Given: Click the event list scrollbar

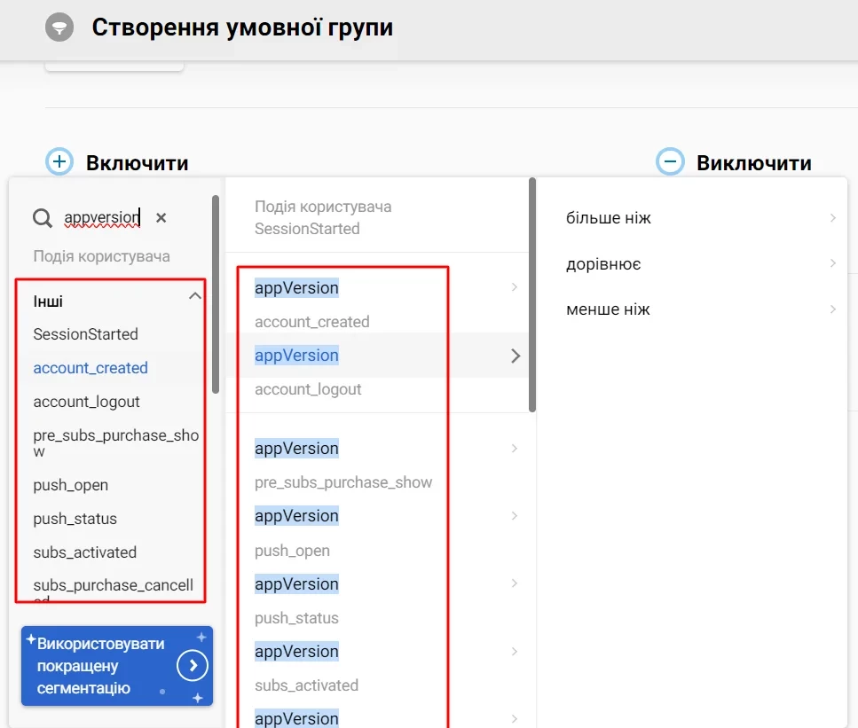Looking at the screenshot, I should pos(216,294).
